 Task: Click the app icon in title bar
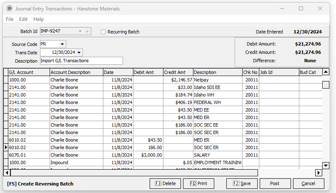pos(8,8)
